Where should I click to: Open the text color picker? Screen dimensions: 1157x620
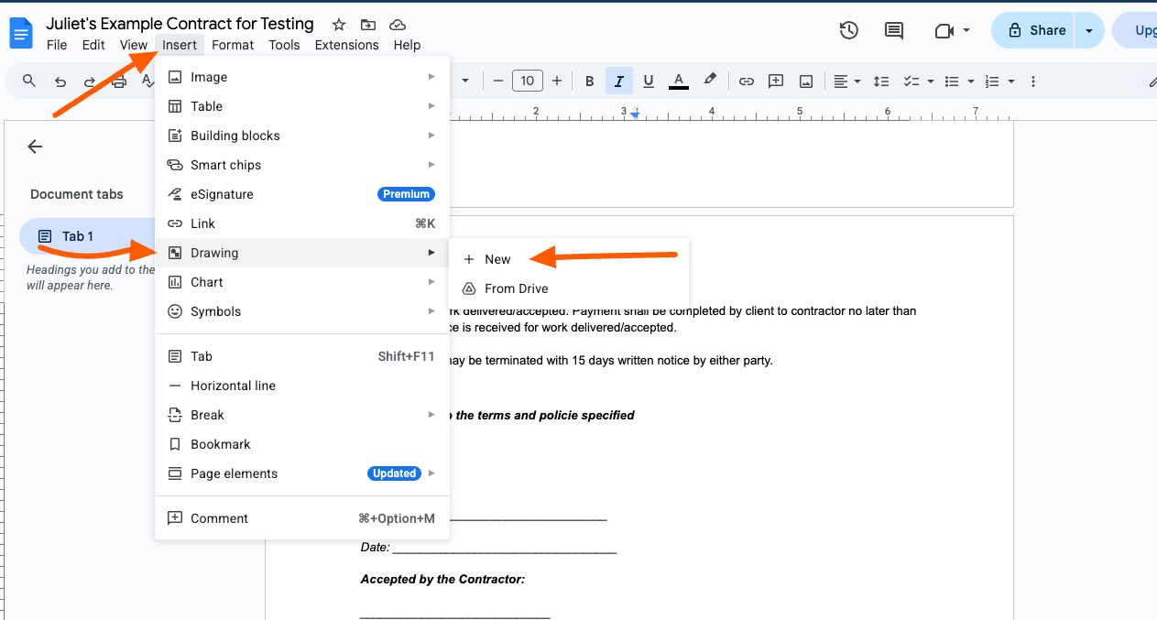[x=678, y=81]
